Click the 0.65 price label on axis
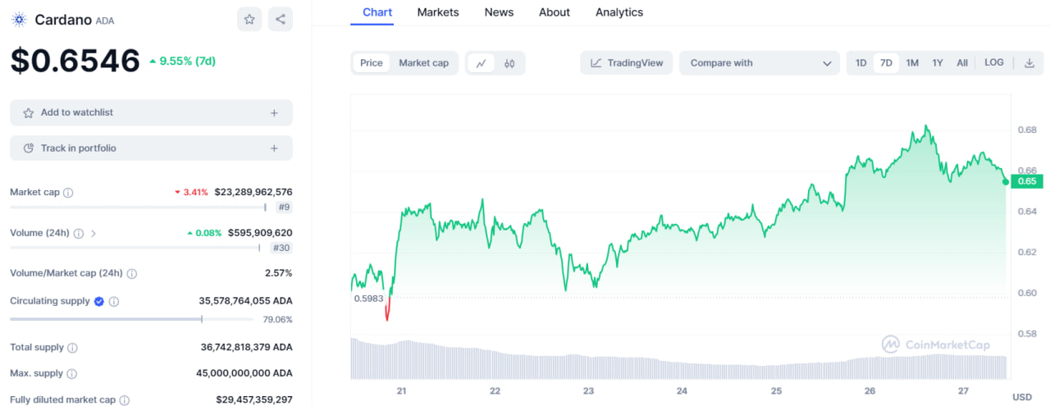 pos(1027,182)
